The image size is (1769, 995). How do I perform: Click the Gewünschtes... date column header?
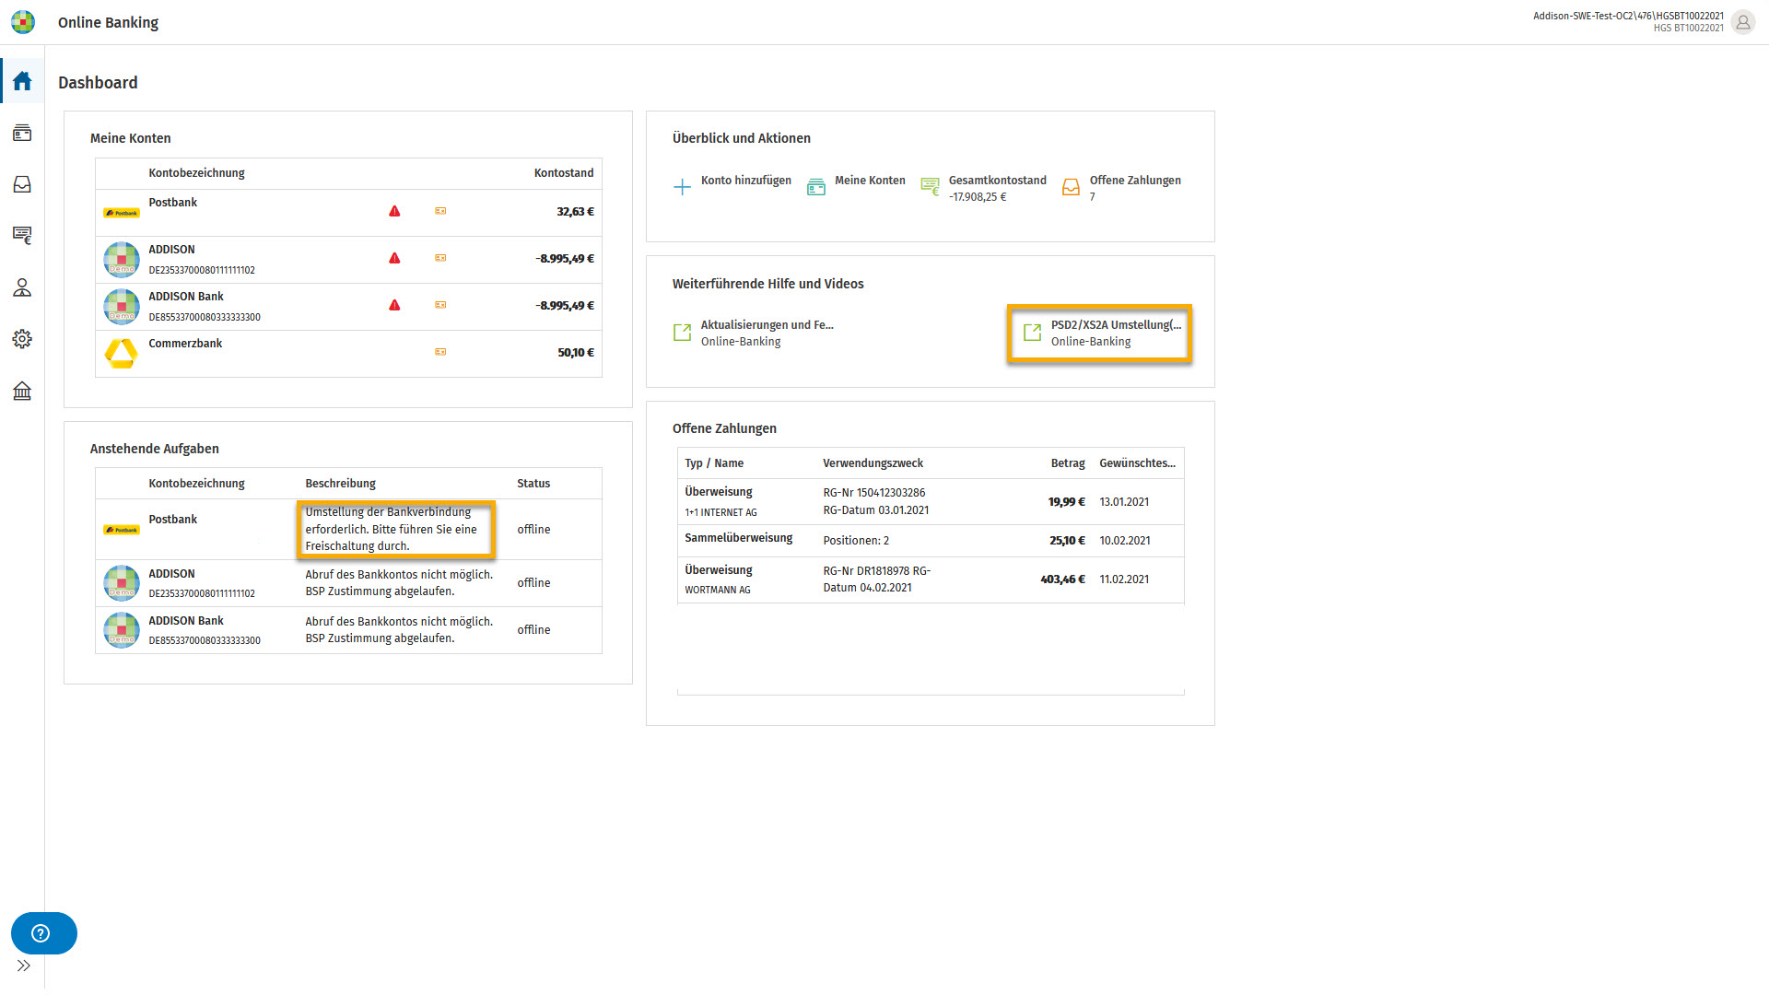pyautogui.click(x=1137, y=463)
